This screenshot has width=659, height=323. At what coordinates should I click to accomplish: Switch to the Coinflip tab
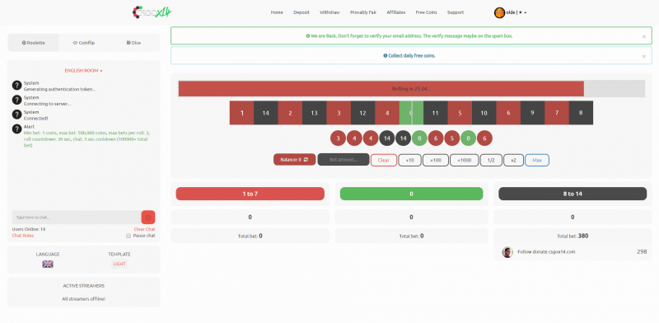pos(84,43)
